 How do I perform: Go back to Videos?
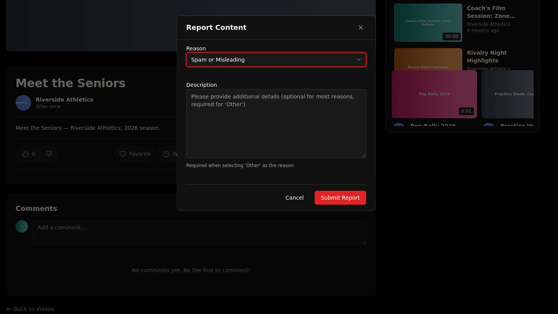[x=30, y=309]
